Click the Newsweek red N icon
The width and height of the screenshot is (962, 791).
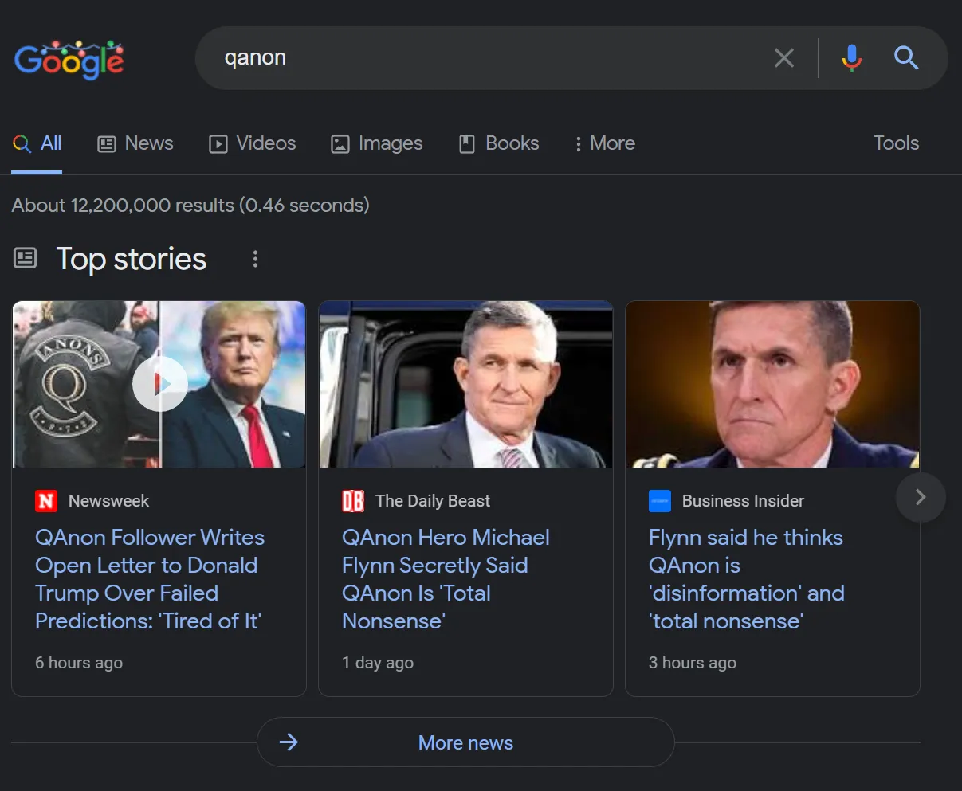click(46, 501)
